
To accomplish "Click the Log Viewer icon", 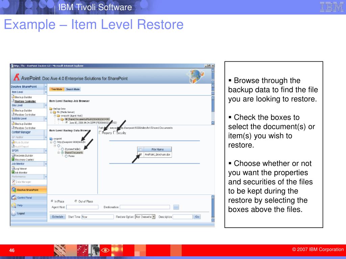I will tap(13, 168).
